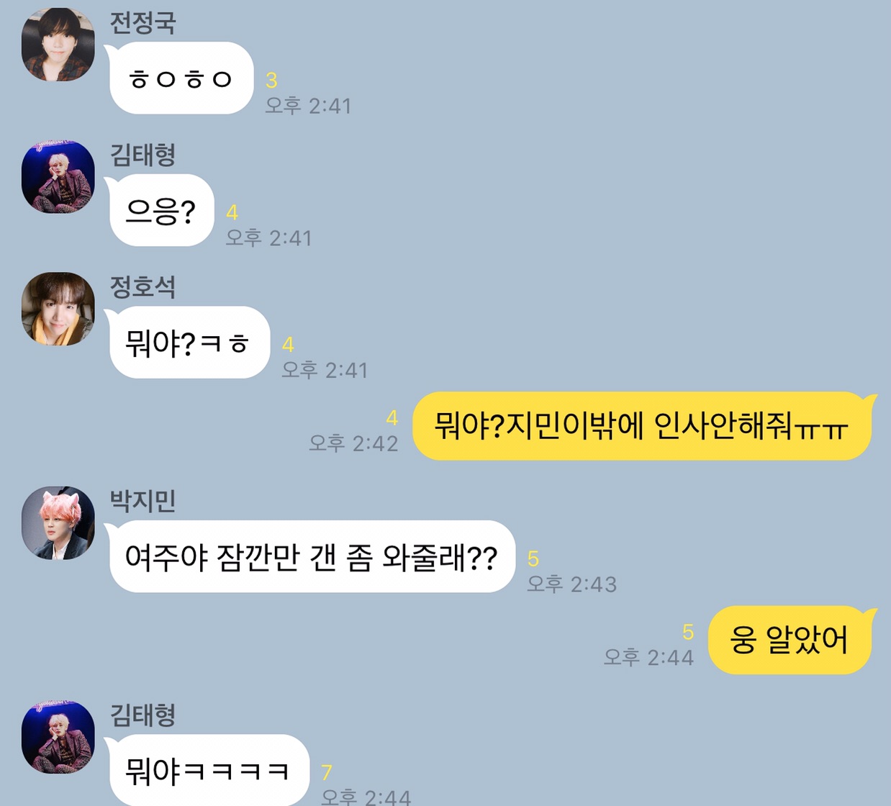Tap the 뭐야?ㅋㅎ message bubble
The width and height of the screenshot is (891, 806).
[188, 343]
